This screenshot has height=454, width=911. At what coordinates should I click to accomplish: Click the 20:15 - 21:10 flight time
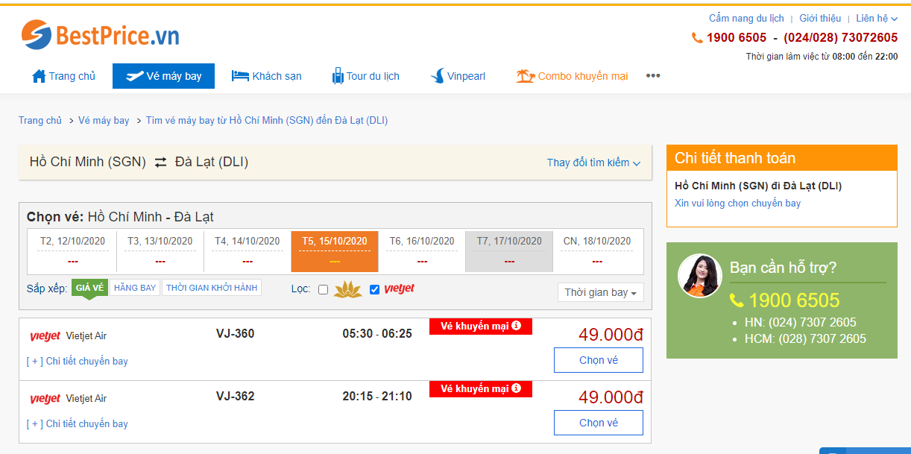(377, 397)
